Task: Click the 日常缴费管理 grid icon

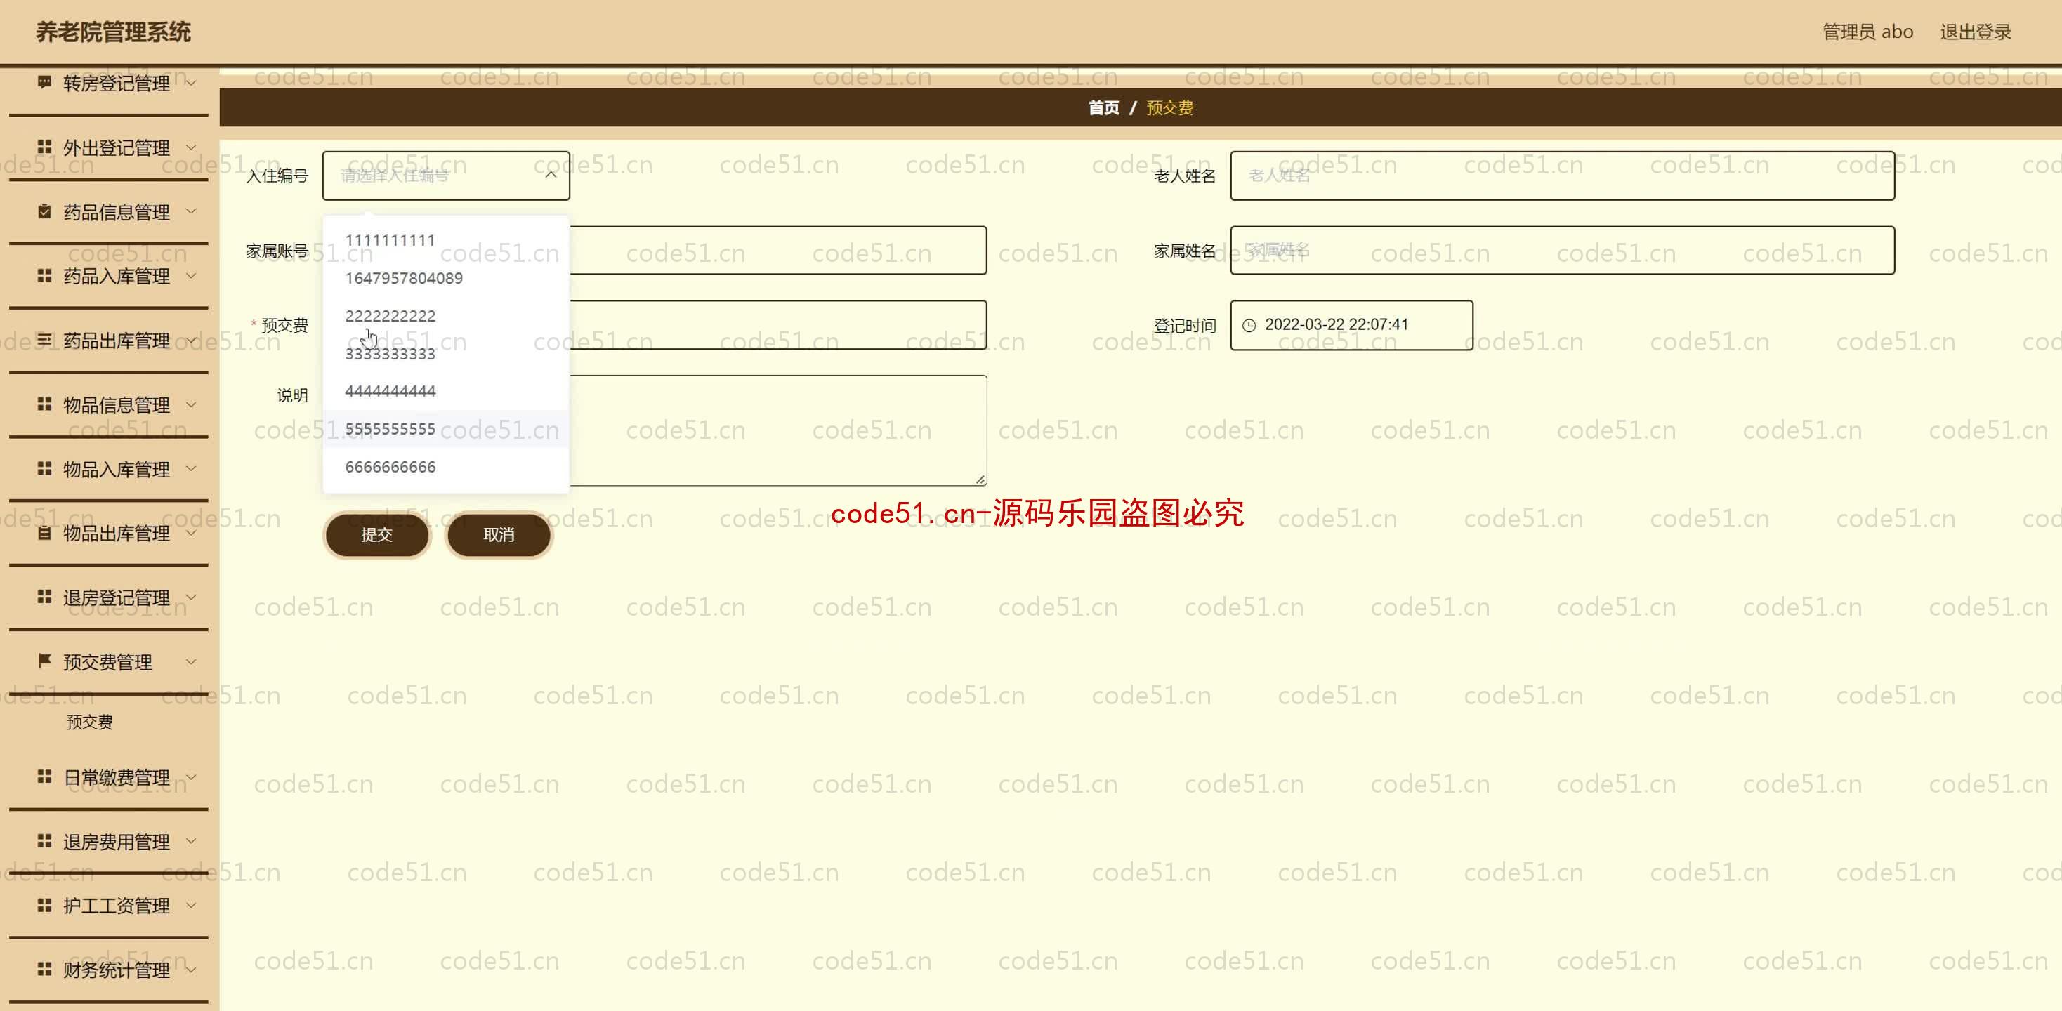Action: 45,777
